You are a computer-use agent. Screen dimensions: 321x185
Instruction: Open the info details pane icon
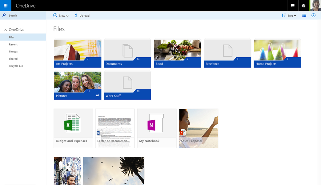[313, 15]
